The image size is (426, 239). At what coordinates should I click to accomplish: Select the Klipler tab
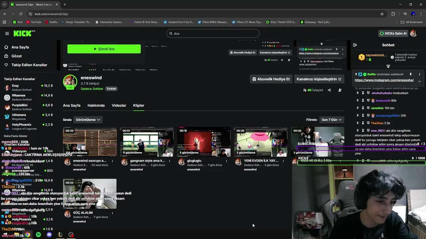point(138,106)
